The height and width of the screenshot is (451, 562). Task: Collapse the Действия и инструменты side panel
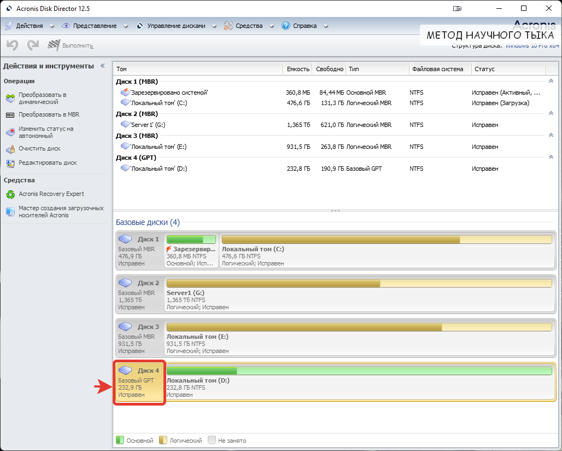click(103, 66)
